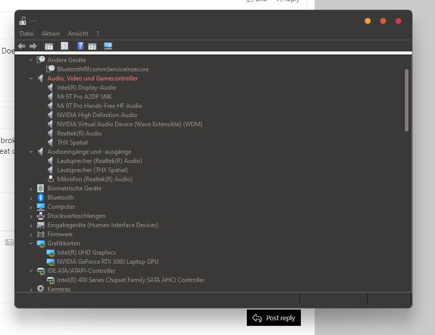Click Post reply button in background page
This screenshot has width=435, height=335.
274,318
